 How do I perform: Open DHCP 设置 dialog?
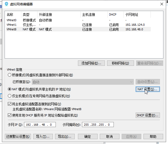148,115
